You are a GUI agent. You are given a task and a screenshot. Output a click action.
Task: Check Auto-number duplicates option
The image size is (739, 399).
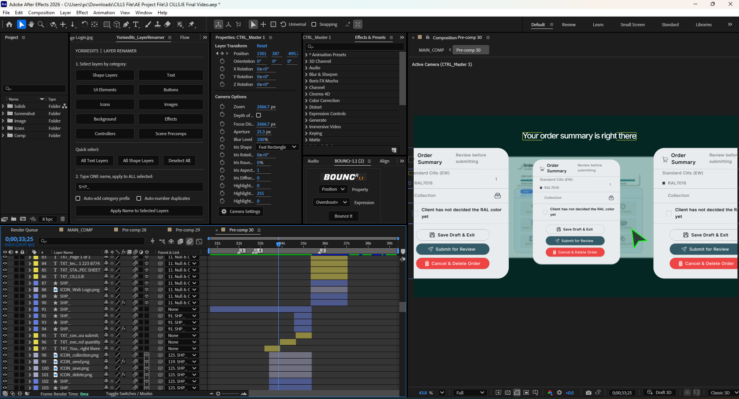pyautogui.click(x=139, y=198)
